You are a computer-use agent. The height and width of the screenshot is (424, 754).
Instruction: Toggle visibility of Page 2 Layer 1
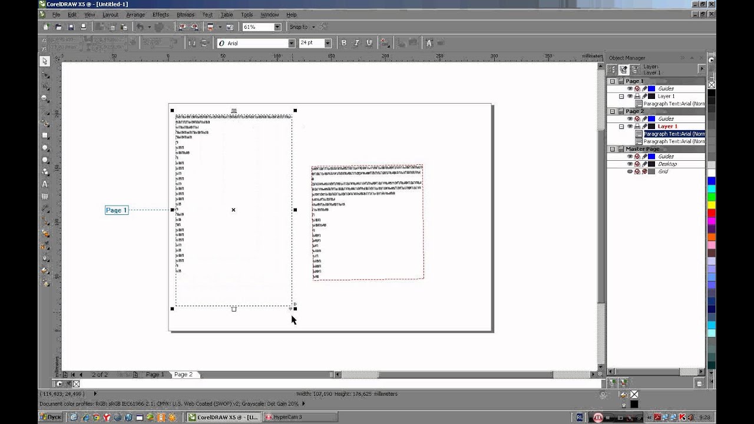coord(630,127)
